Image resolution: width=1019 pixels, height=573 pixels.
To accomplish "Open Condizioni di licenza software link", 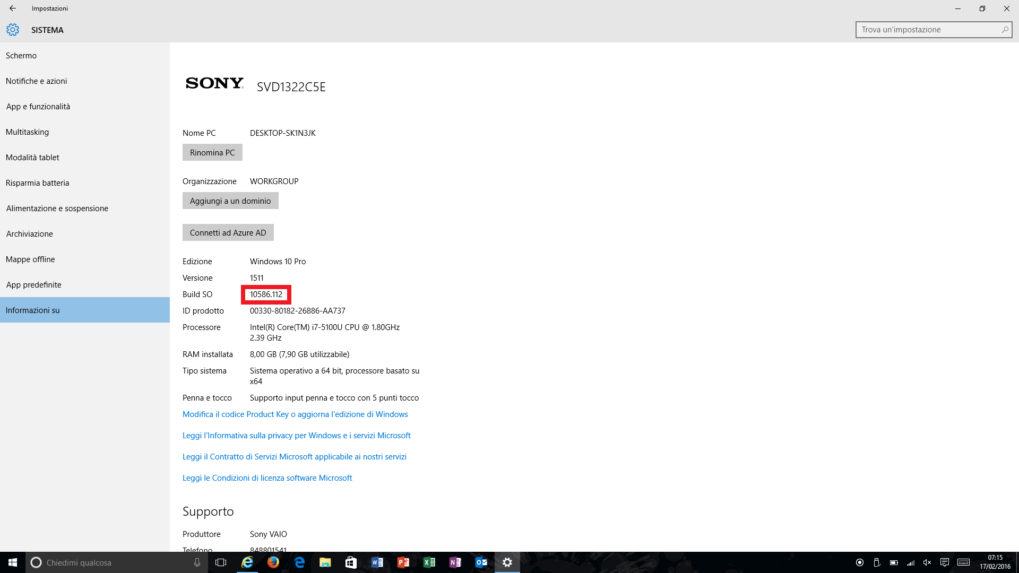I will tap(267, 478).
